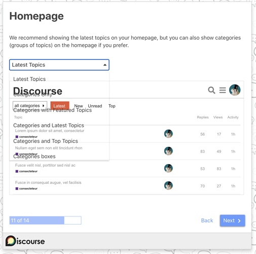
Task: Click the 11 of 14 progress bar
Action: 45,220
